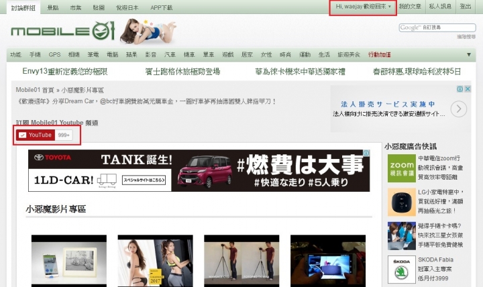Click the Toyota TANK banner ad
The height and width of the screenshot is (287, 483).
199,170
